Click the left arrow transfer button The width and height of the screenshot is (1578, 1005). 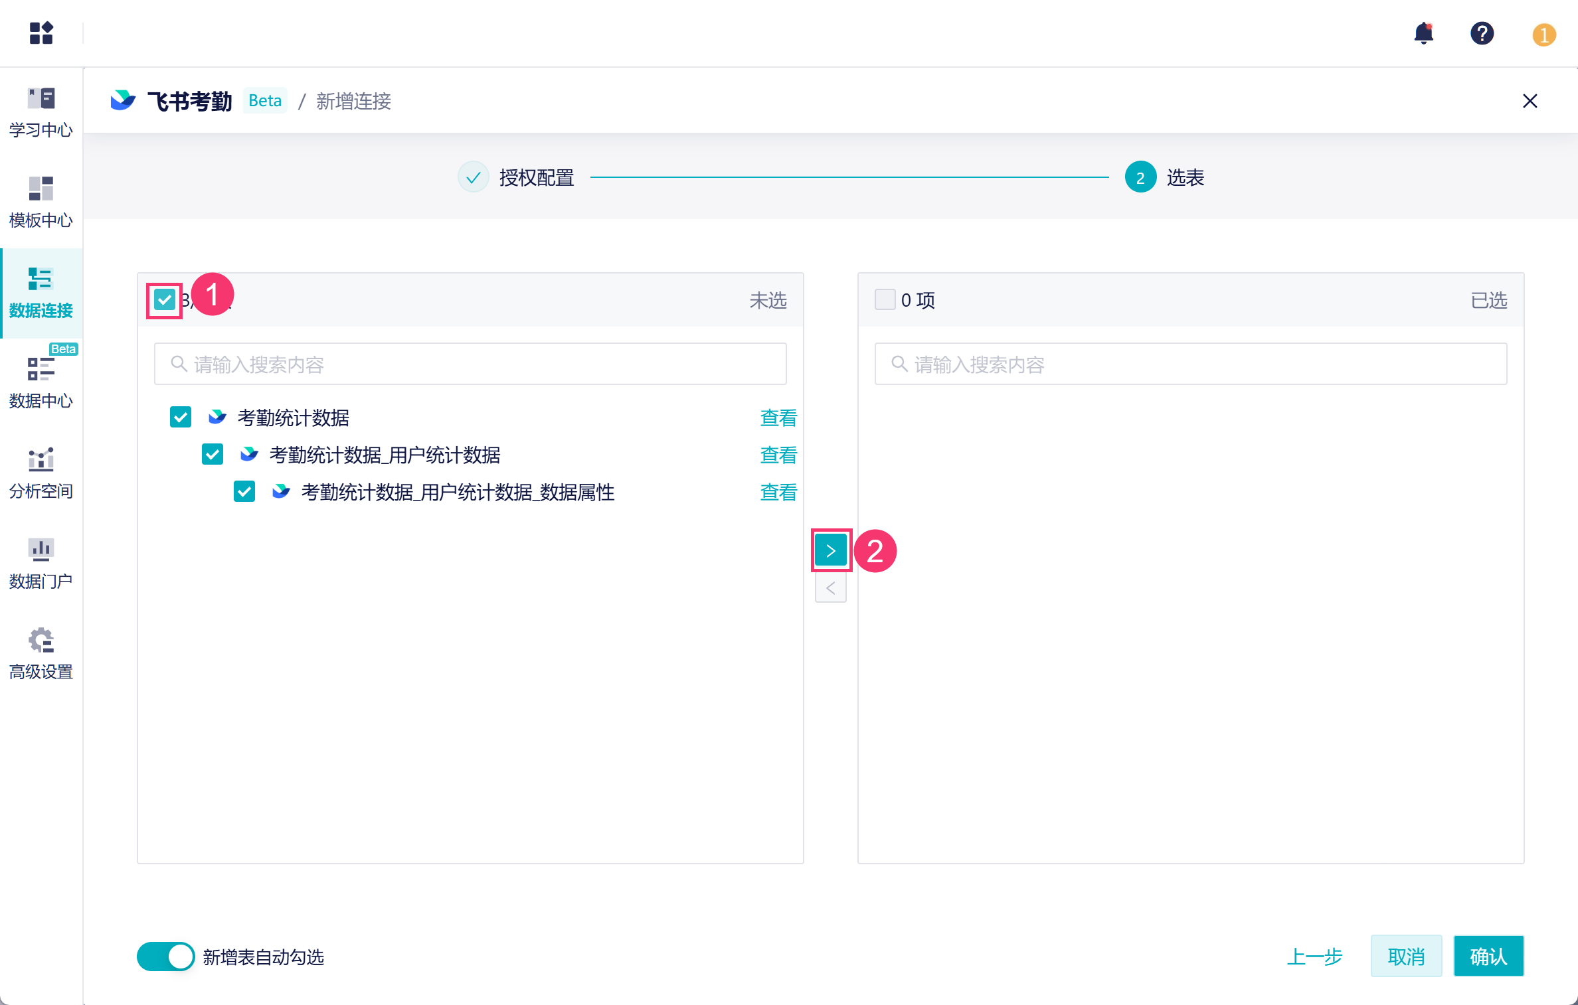pyautogui.click(x=830, y=588)
